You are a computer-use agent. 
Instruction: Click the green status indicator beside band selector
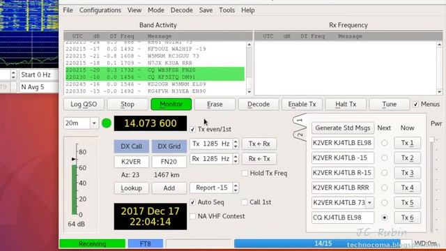click(107, 123)
